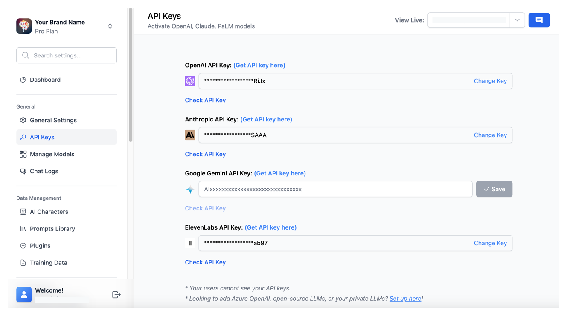Expand the workspace switcher chevrons
The height and width of the screenshot is (316, 567).
(x=110, y=26)
